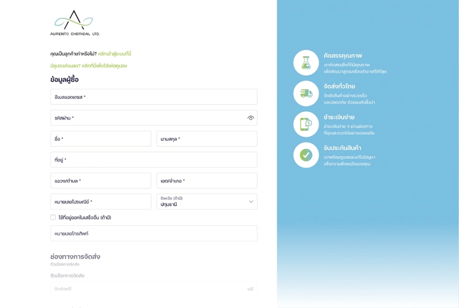
Task: Focus the email address input field
Action: (154, 97)
